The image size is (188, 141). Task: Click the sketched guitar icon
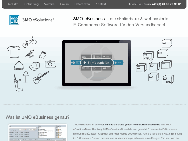41,77
